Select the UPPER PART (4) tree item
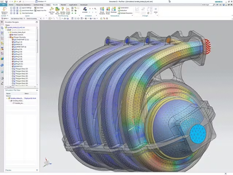The width and height of the screenshot is (233, 175). (x=21, y=47)
